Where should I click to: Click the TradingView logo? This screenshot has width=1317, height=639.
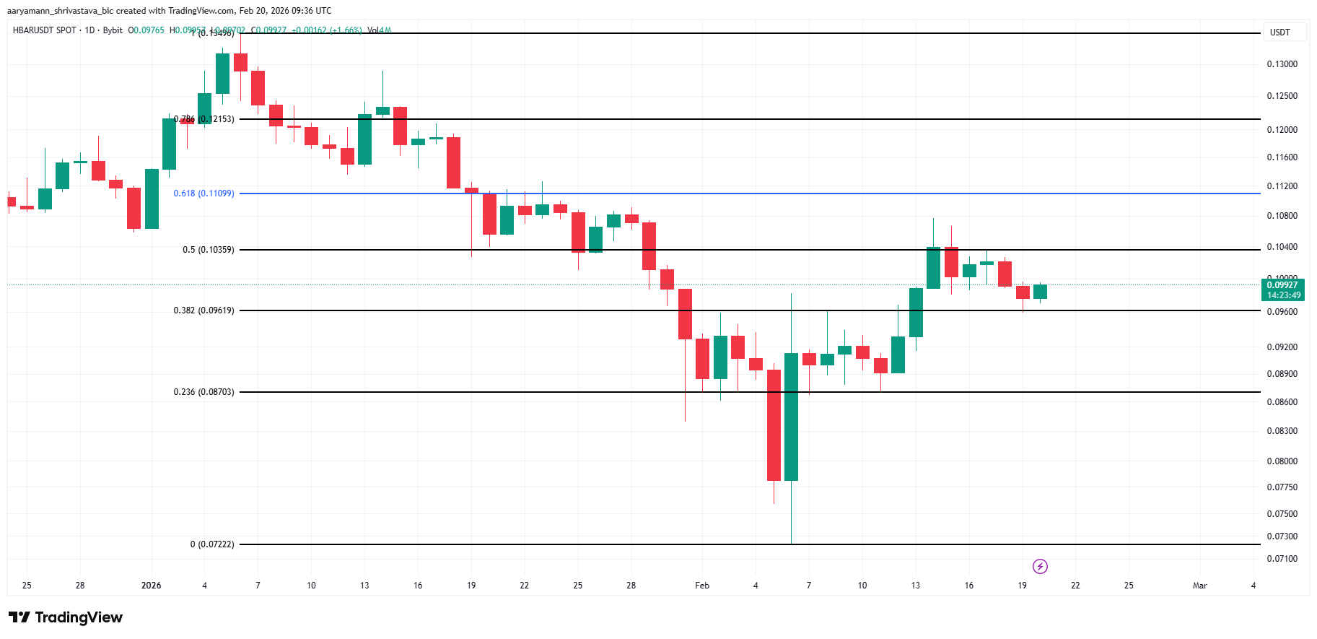(66, 617)
